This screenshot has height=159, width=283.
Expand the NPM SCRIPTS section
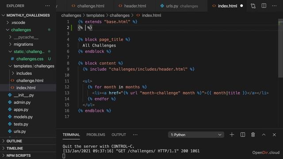[28, 155]
